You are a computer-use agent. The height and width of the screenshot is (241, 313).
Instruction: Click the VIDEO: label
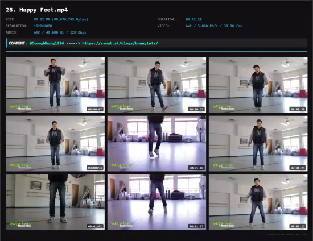(x=163, y=26)
